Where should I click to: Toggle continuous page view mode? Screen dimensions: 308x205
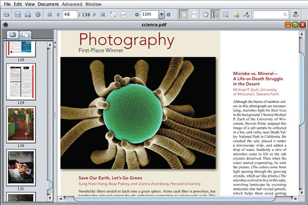[194, 14]
